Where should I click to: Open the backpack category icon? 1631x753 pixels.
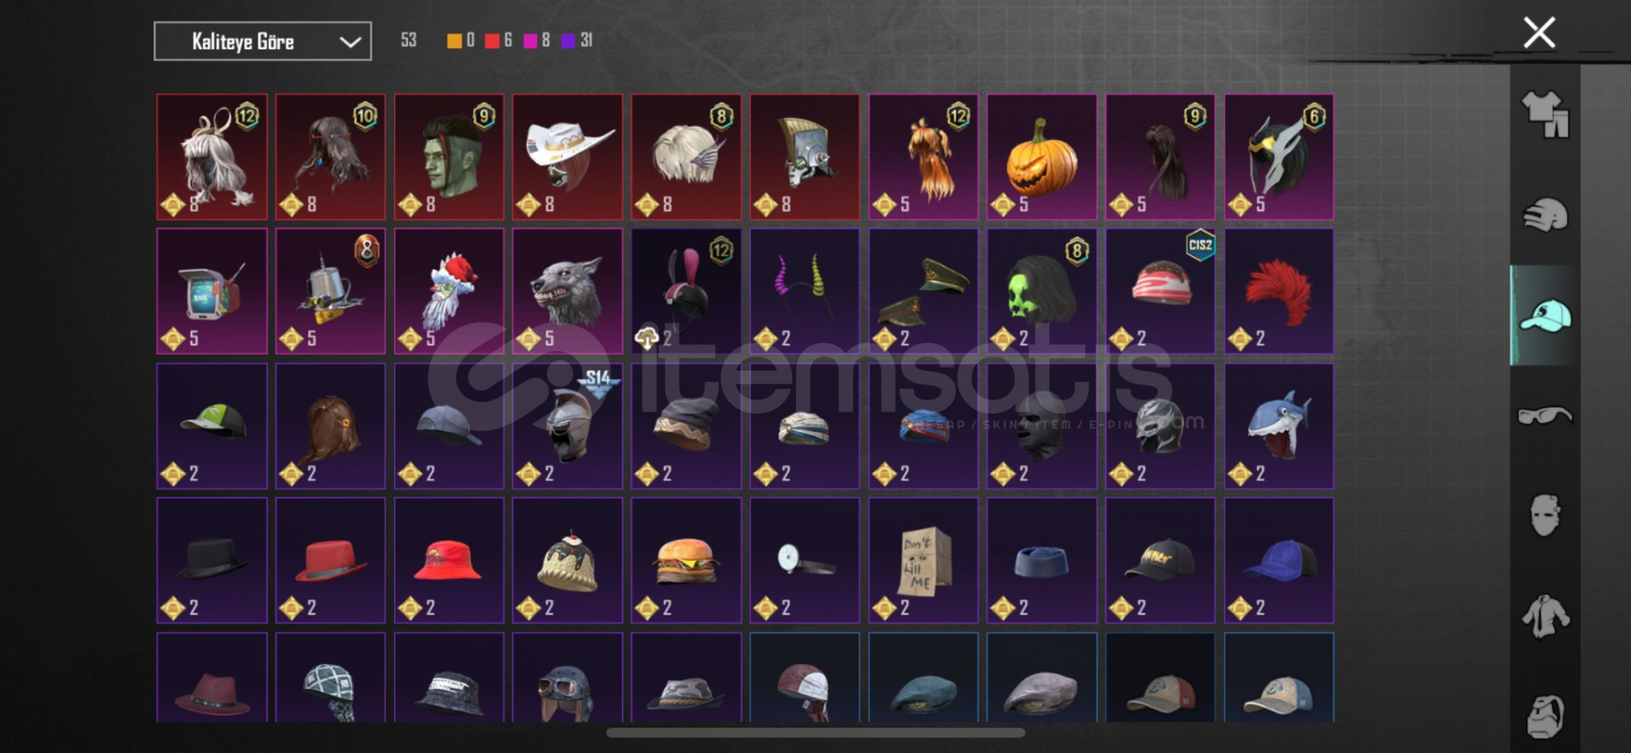click(1545, 716)
